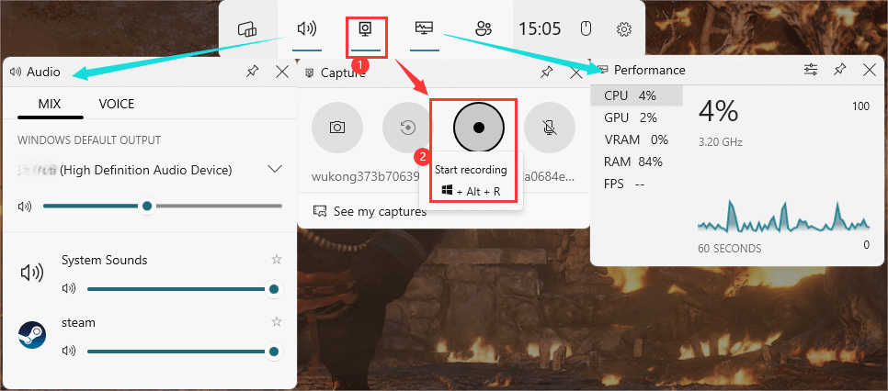Image resolution: width=888 pixels, height=391 pixels.
Task: Pin the Capture widget
Action: (547, 73)
